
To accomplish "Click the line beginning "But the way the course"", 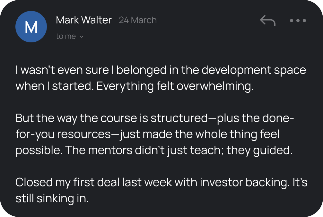I will pos(155,118).
